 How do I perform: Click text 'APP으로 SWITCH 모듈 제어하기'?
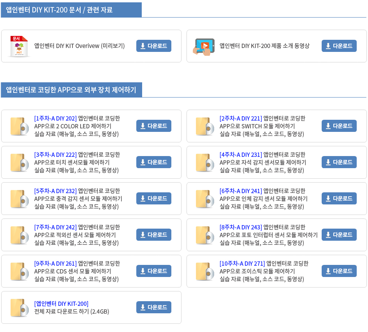pos(257,126)
